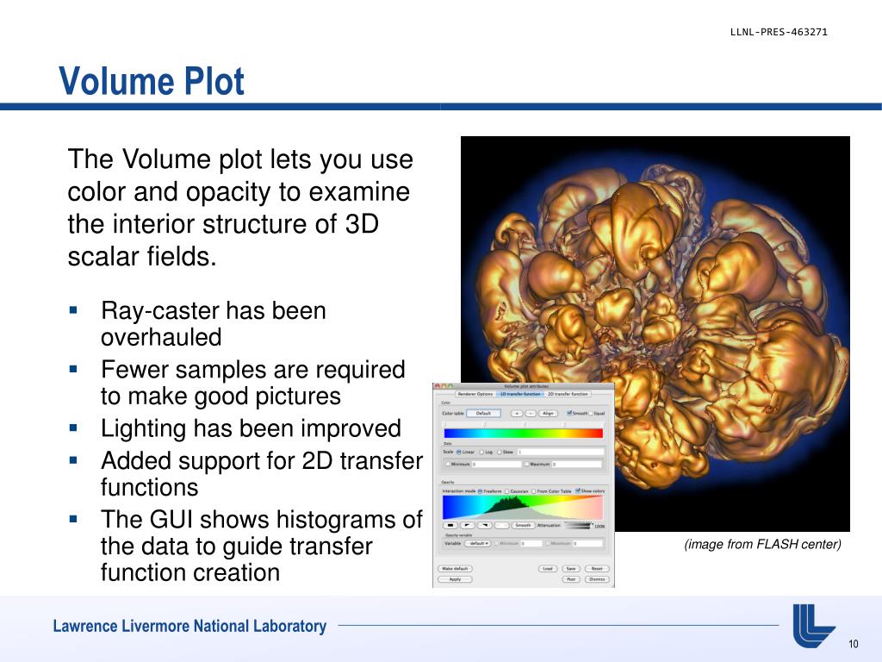
Task: Select the Log scale radio button
Action: [x=481, y=452]
